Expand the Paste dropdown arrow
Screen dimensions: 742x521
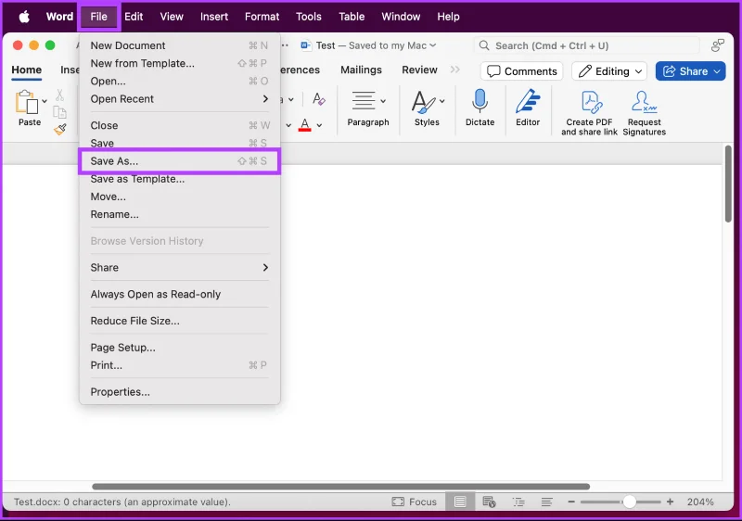point(45,101)
